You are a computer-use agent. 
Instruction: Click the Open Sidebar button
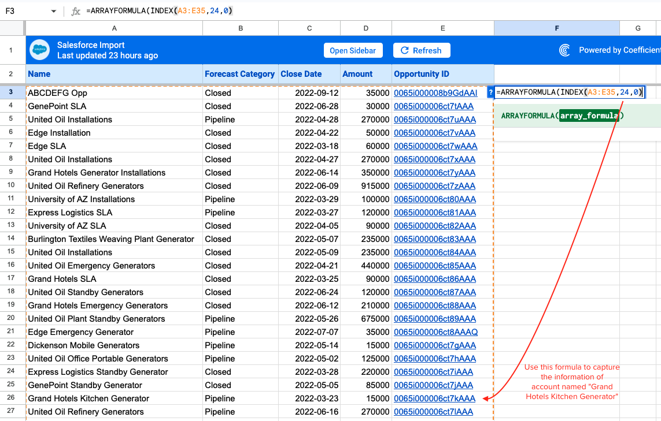353,50
